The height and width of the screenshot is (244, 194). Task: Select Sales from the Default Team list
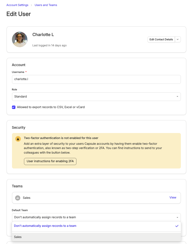click(96, 237)
